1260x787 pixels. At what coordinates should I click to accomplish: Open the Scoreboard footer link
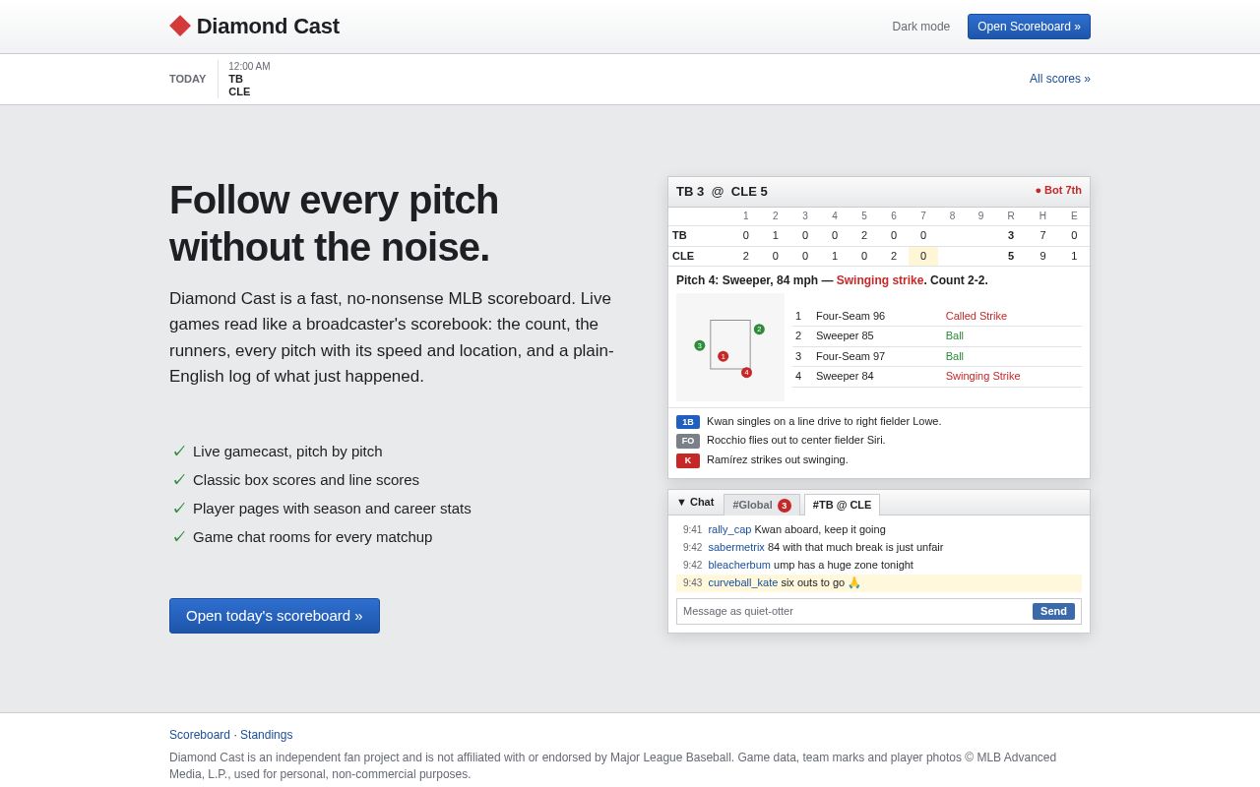[200, 735]
